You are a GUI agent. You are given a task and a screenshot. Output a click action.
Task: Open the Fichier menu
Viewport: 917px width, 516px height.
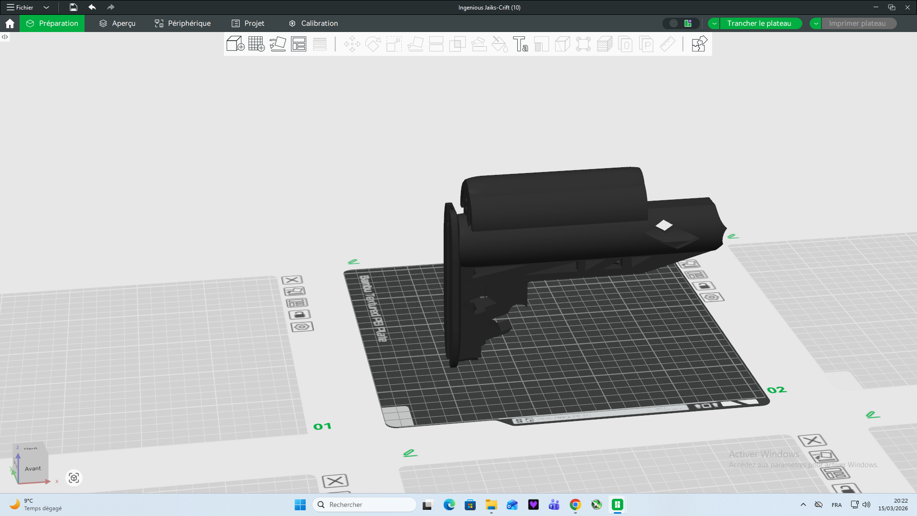click(x=20, y=7)
